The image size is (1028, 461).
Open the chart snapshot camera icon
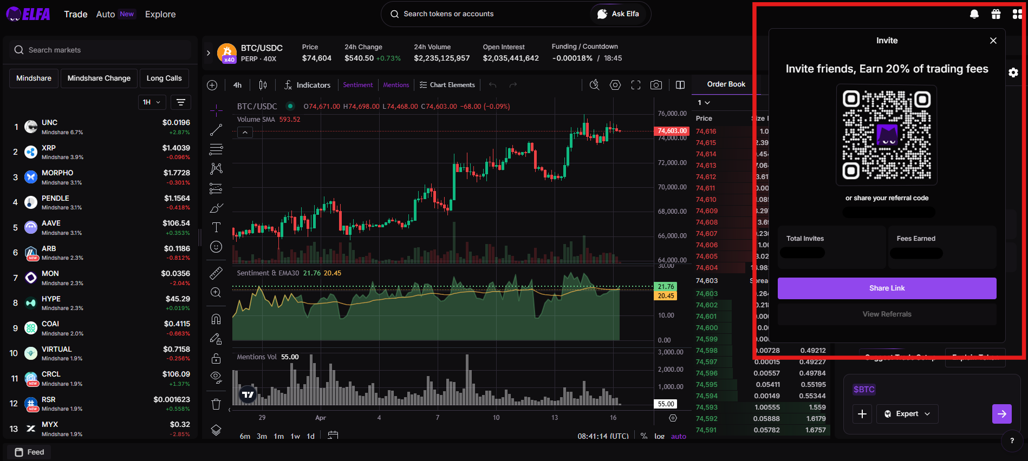pyautogui.click(x=656, y=85)
